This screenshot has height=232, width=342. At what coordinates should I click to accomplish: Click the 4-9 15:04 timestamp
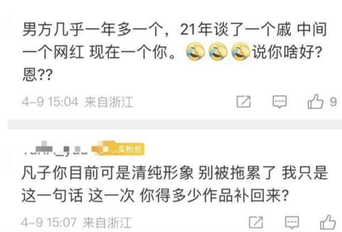(x=50, y=102)
